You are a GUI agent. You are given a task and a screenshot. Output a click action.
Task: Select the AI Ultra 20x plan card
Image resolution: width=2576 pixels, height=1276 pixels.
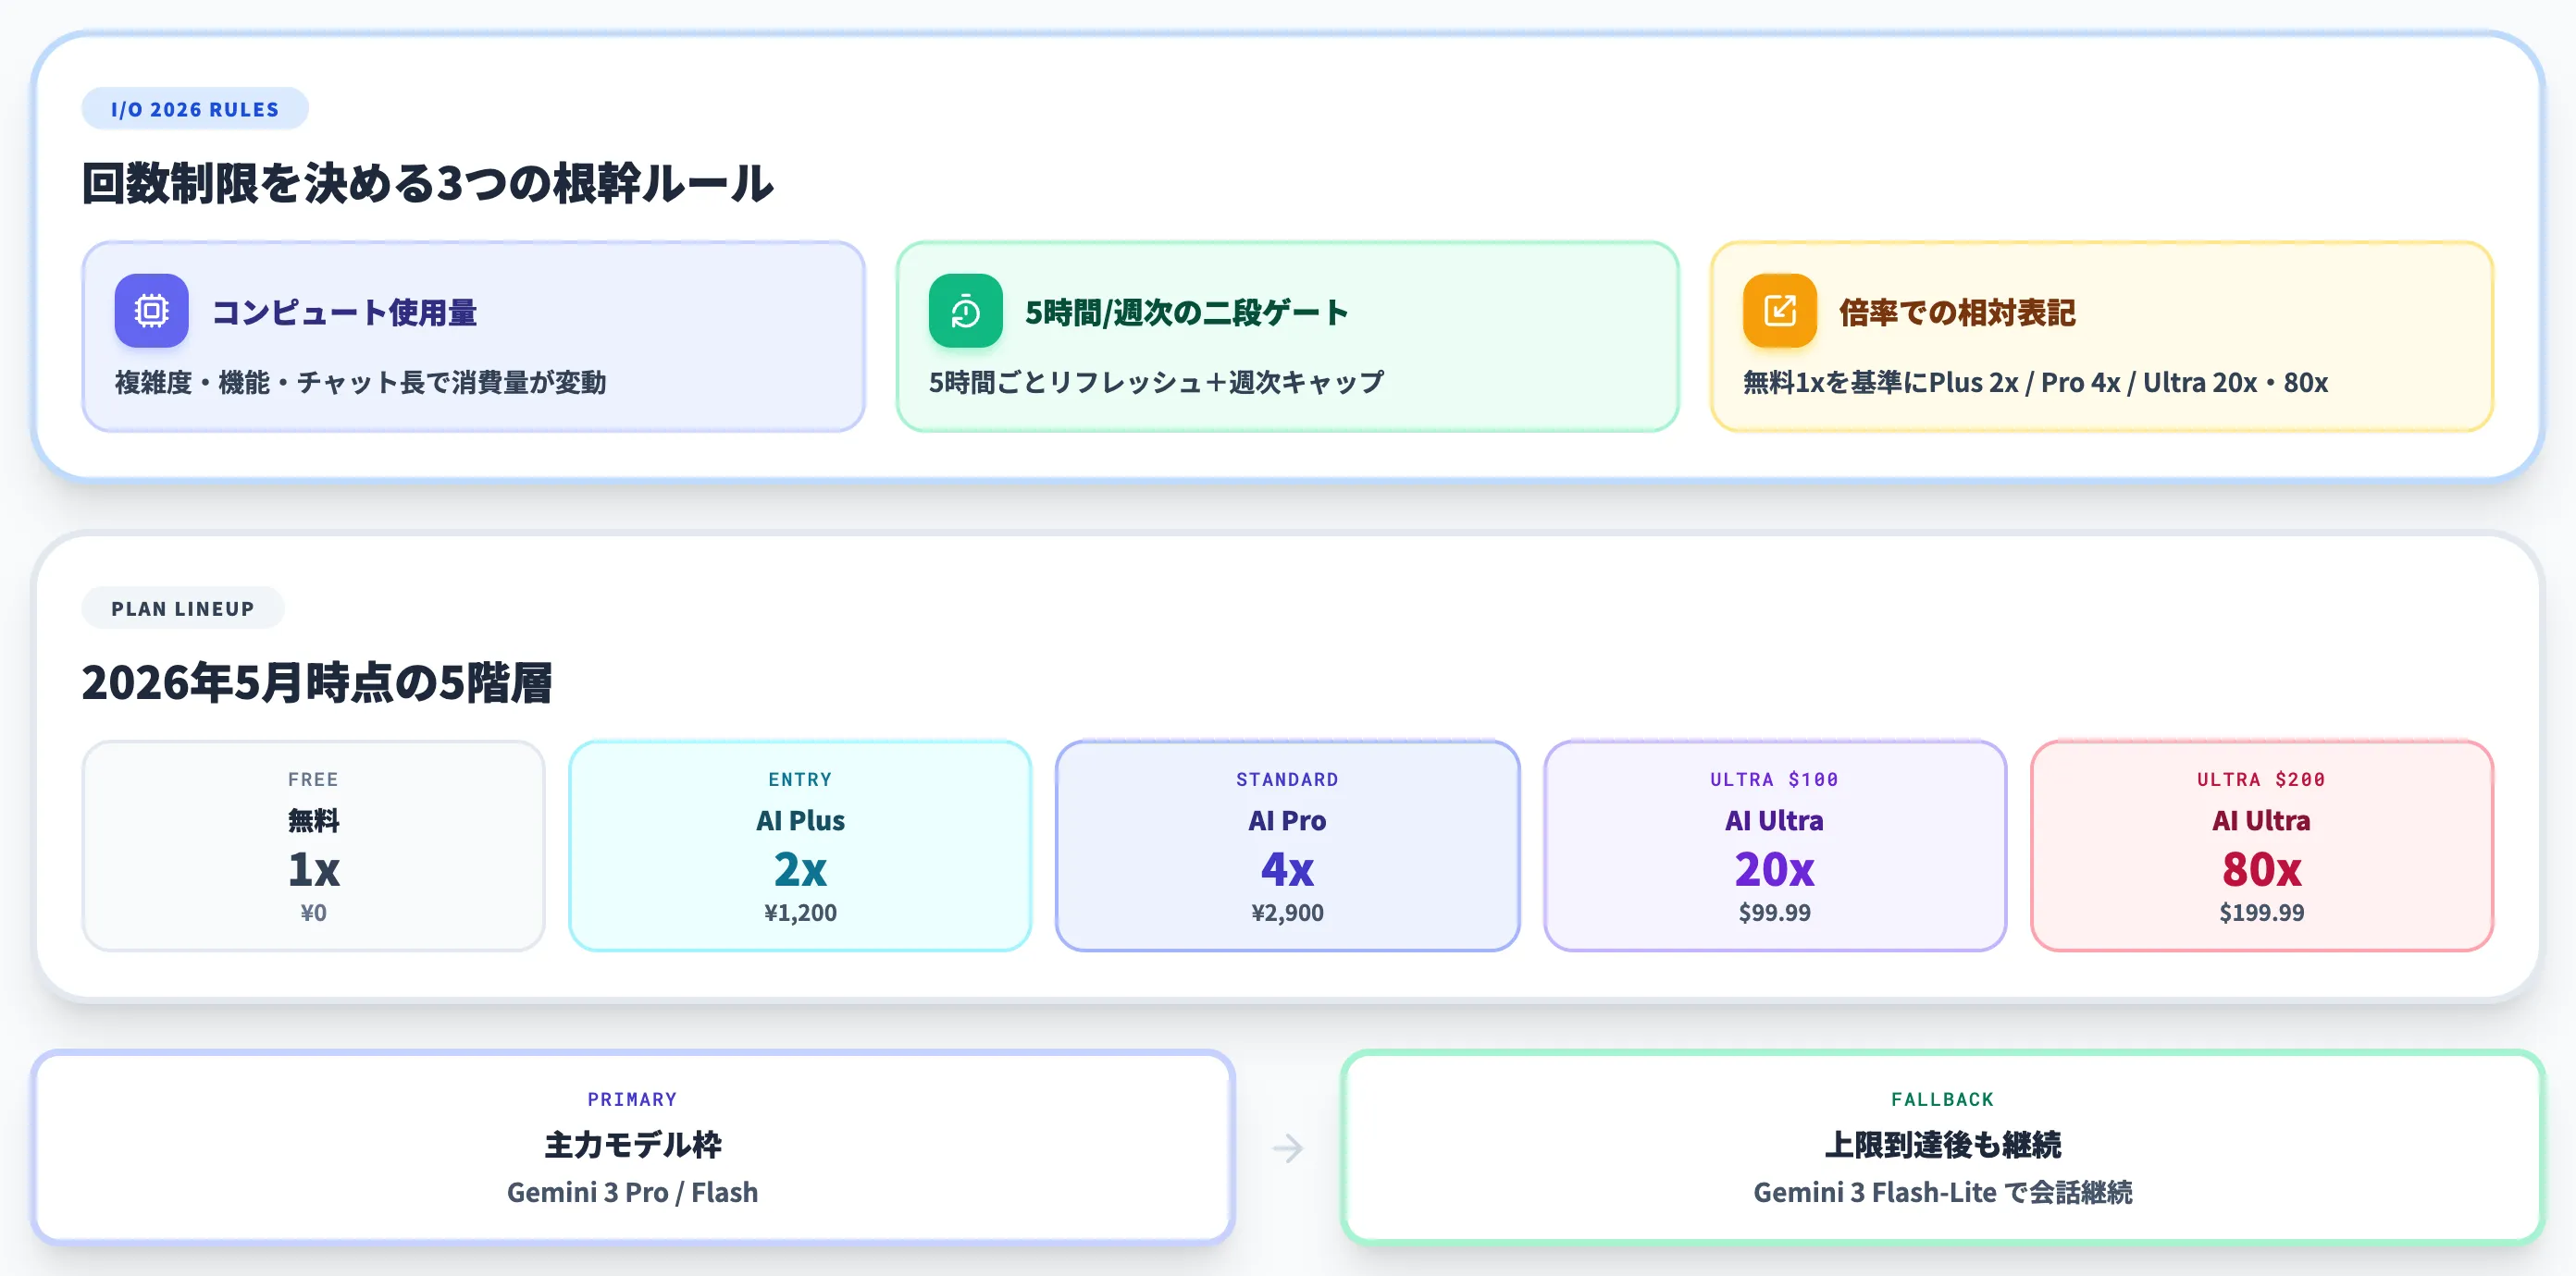click(x=1774, y=845)
